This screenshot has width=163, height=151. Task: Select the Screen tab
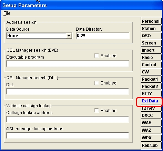(151, 43)
